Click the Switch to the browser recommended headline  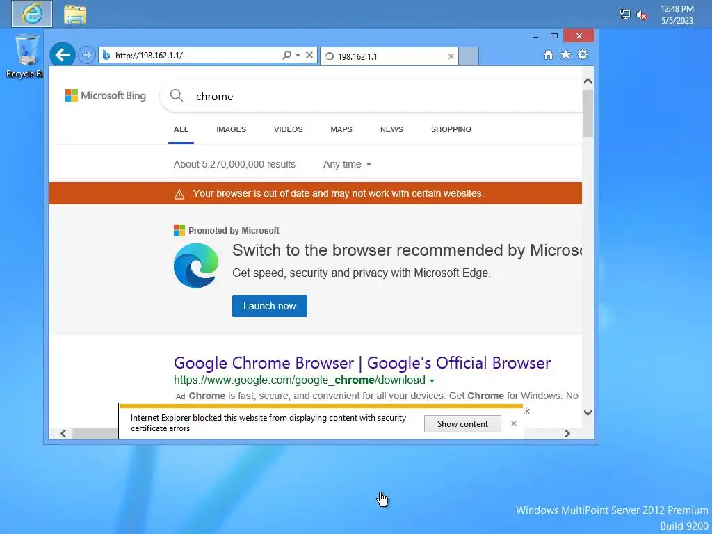[407, 250]
